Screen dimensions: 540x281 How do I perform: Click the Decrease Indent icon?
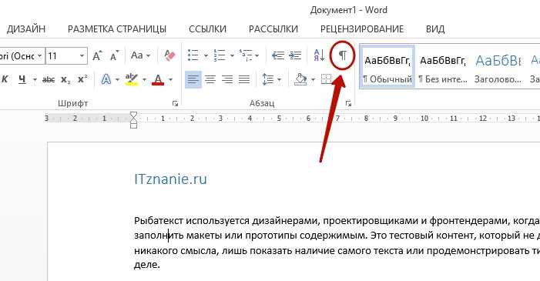278,55
